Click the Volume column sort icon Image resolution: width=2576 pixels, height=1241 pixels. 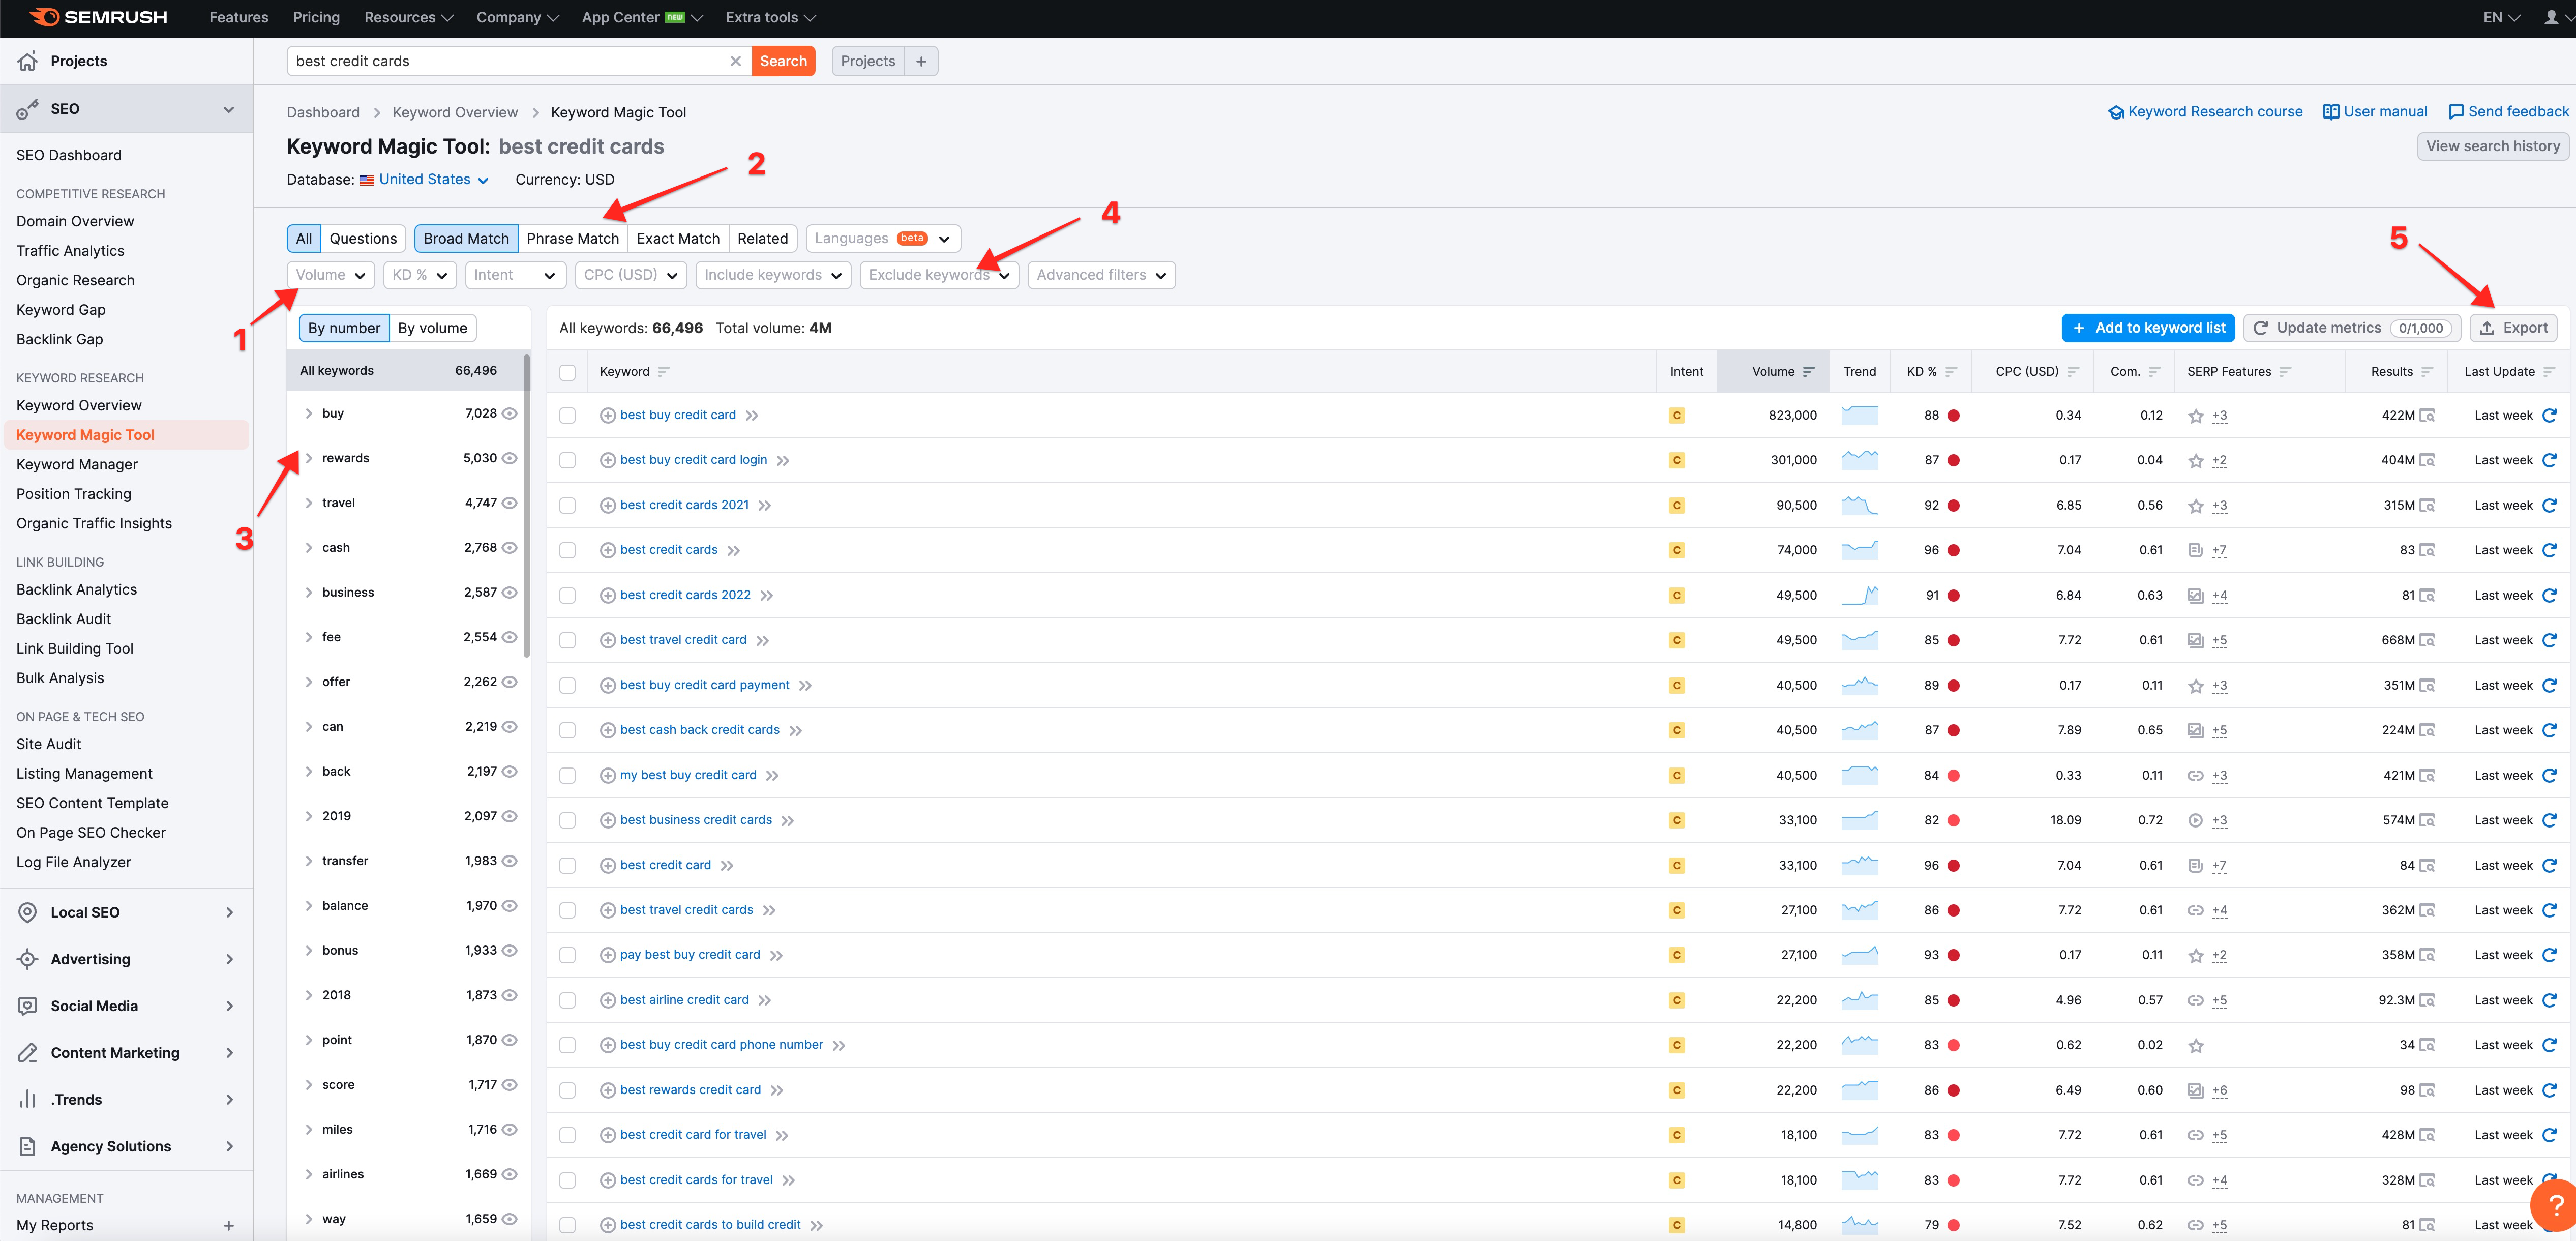[x=1808, y=371]
